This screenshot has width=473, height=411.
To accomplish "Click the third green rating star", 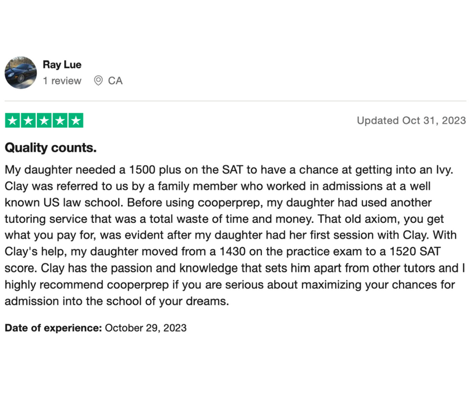I will tap(44, 121).
